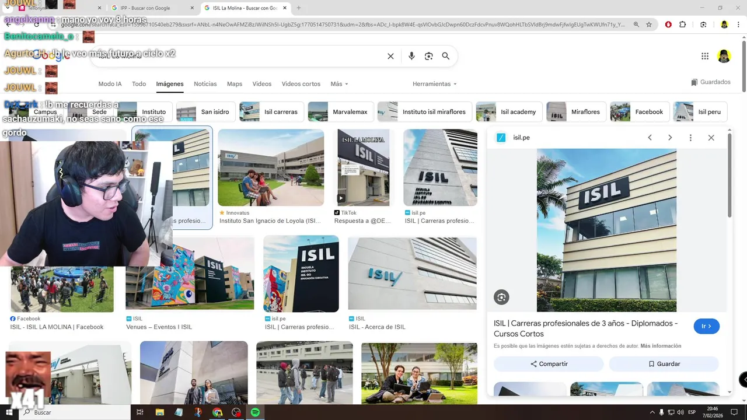Viewport: 747px width, 420px height.
Task: Expand the Herramientas dropdown
Action: 435,84
